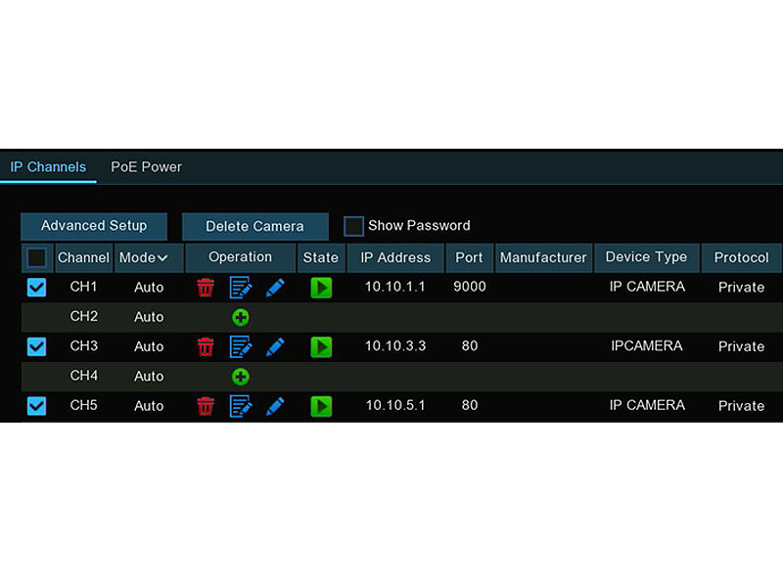The width and height of the screenshot is (783, 587).
Task: Select the IP Channels tab
Action: click(x=48, y=166)
